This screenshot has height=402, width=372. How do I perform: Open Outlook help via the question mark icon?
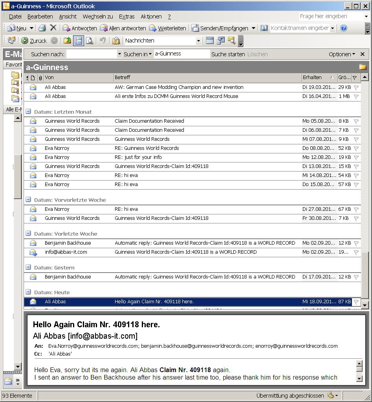(x=344, y=28)
